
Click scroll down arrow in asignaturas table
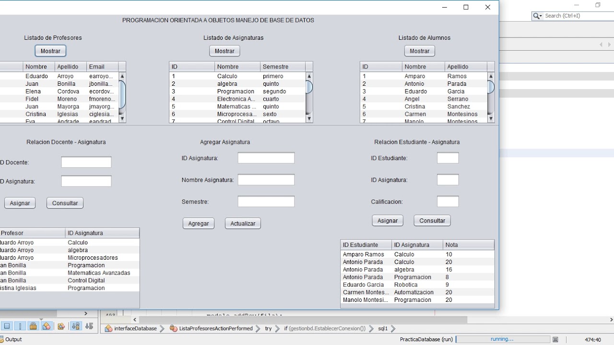click(309, 118)
